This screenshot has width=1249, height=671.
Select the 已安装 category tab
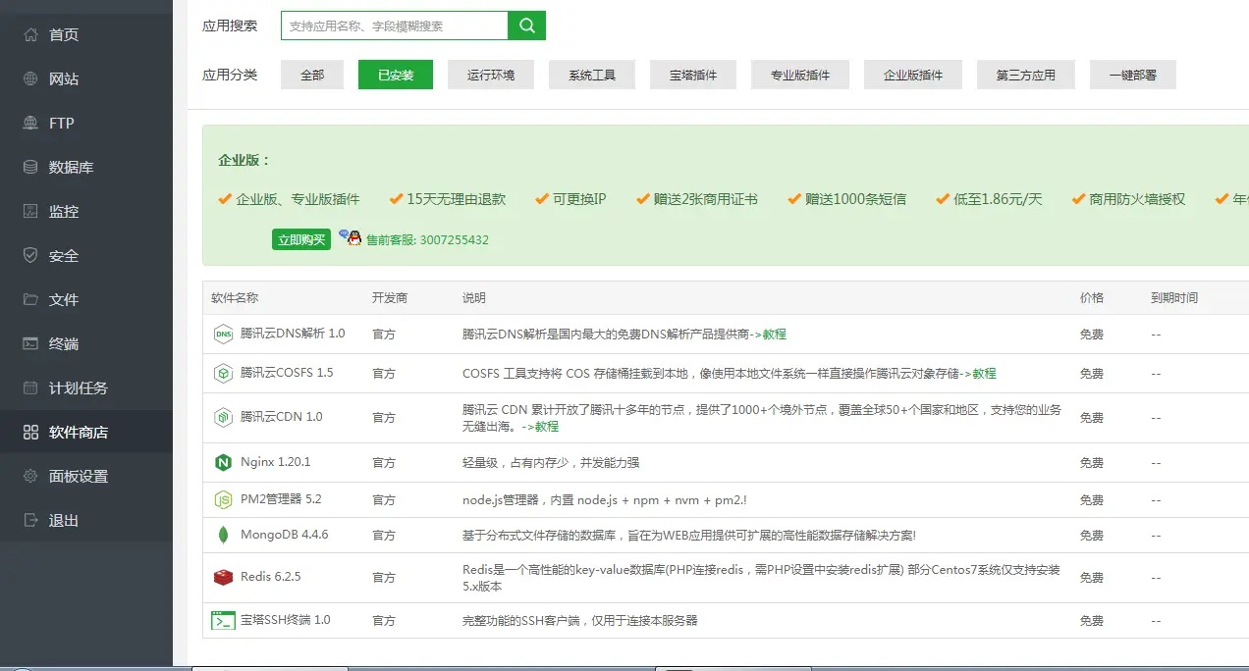click(396, 75)
